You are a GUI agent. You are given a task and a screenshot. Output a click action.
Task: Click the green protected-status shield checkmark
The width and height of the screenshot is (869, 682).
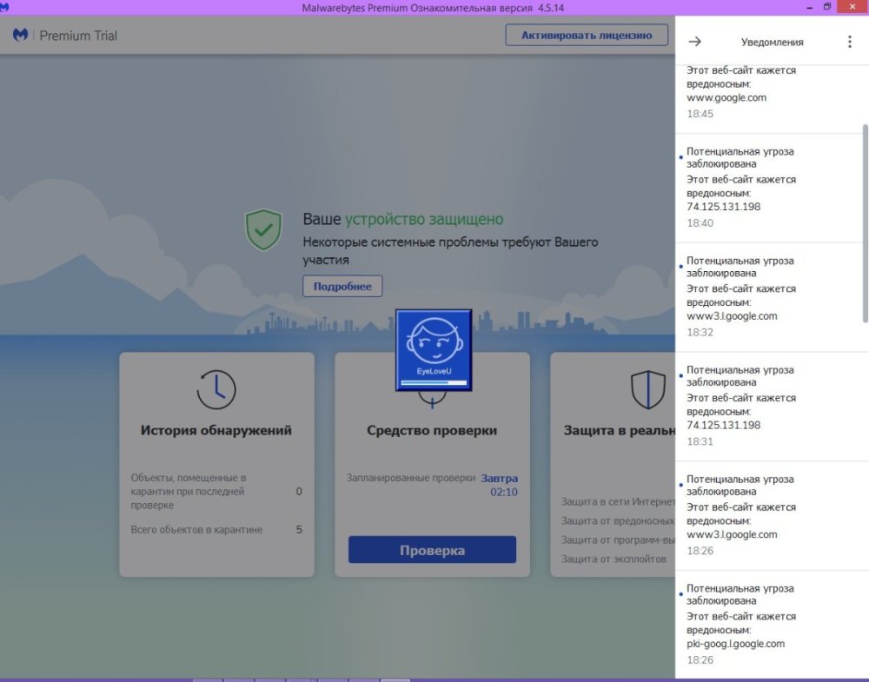click(263, 228)
